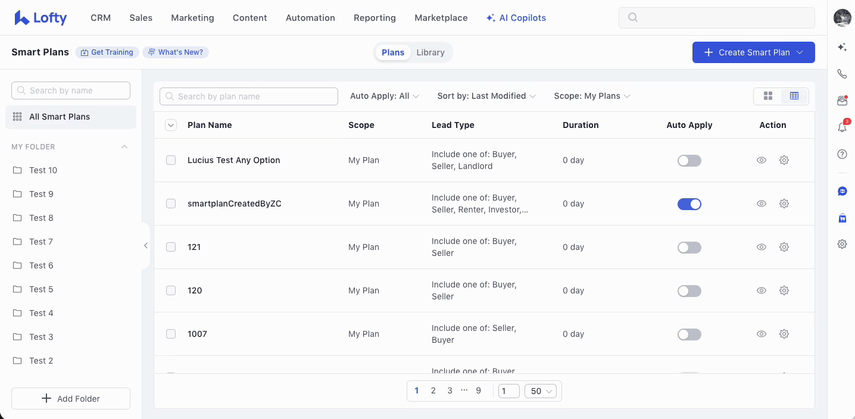Open Scope: My Plans dropdown
This screenshot has width=855, height=419.
tap(592, 96)
